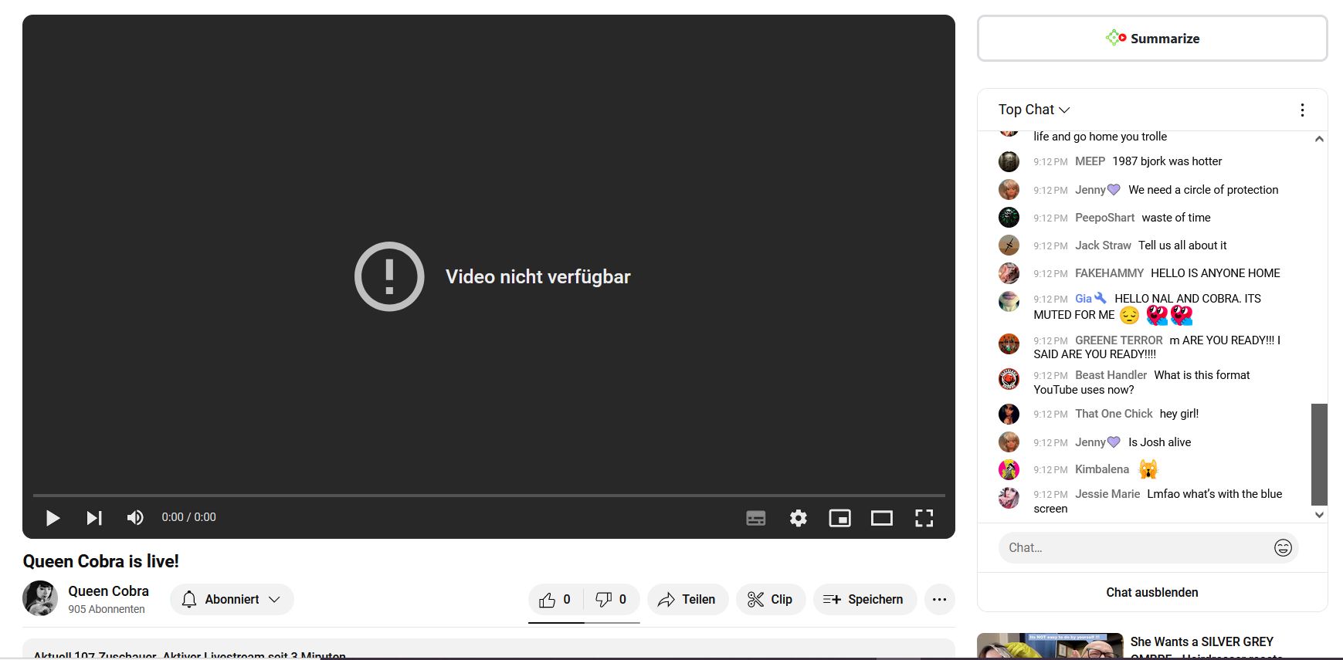Click 'Video nicht verfügbar' error icon
The height and width of the screenshot is (660, 1343).
[389, 276]
